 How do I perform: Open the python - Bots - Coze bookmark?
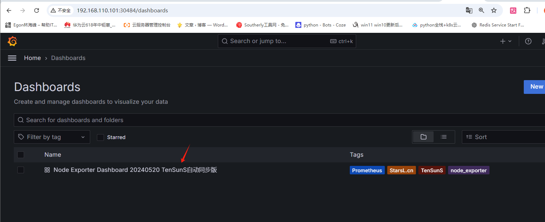point(321,25)
